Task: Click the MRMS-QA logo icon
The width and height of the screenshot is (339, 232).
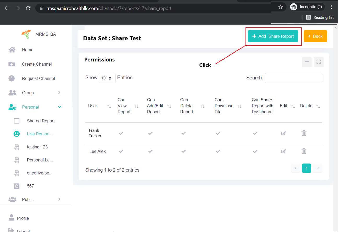Action: [26, 34]
